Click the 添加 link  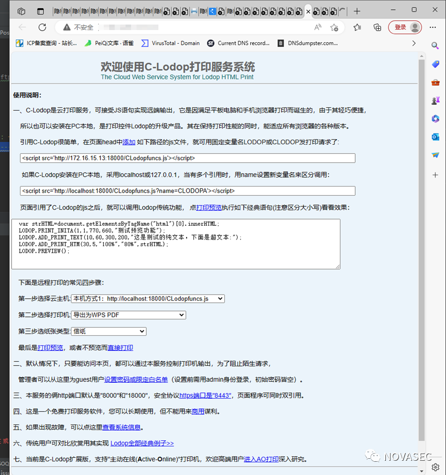[x=129, y=142]
